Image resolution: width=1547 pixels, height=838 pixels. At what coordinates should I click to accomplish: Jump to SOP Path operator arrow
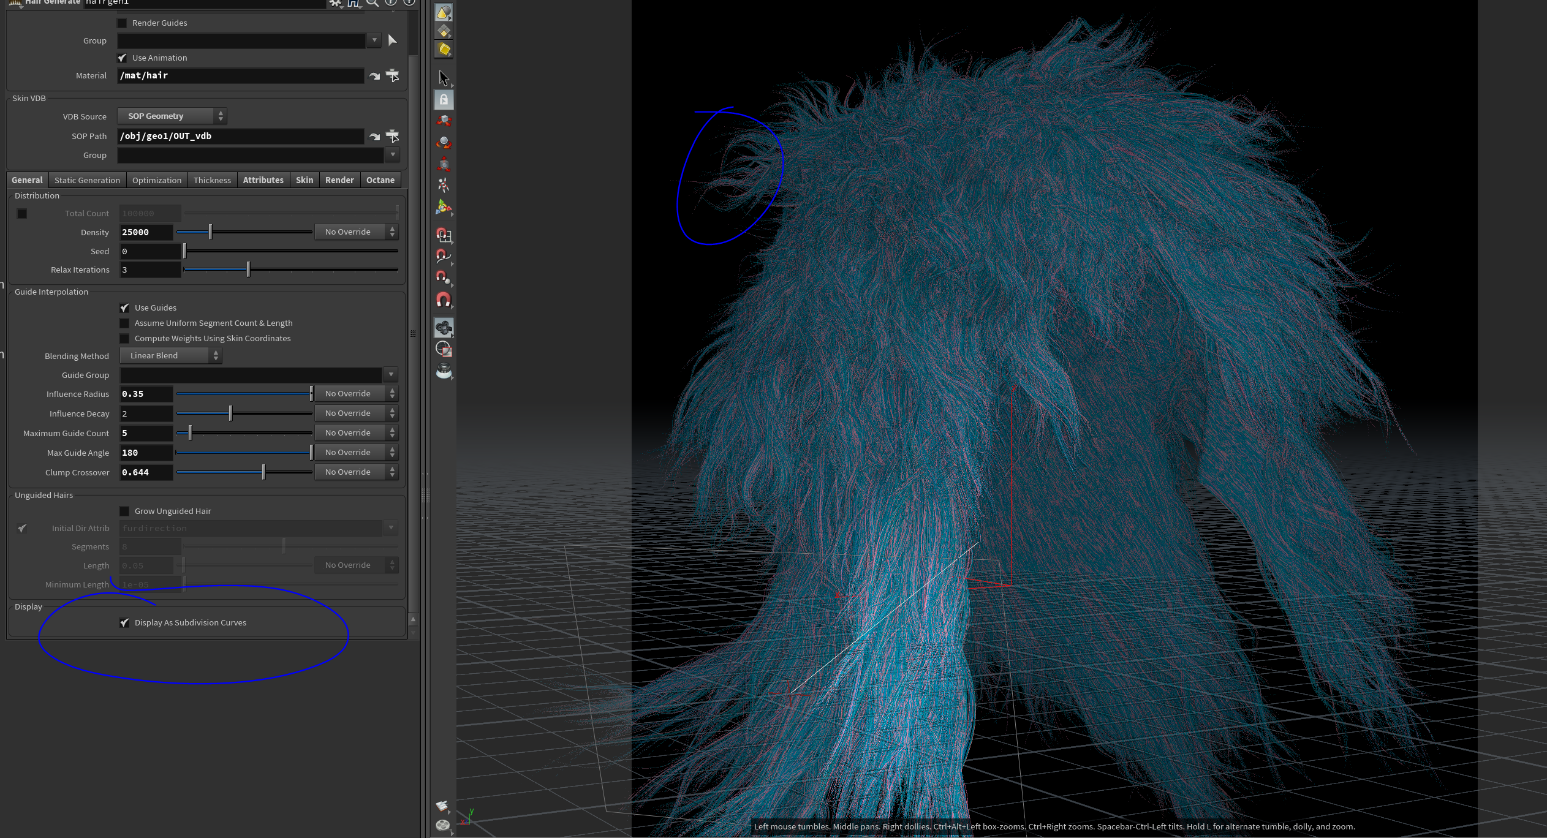click(x=374, y=136)
